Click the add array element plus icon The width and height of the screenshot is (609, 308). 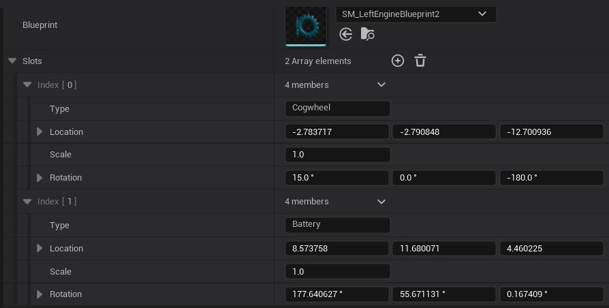[398, 61]
